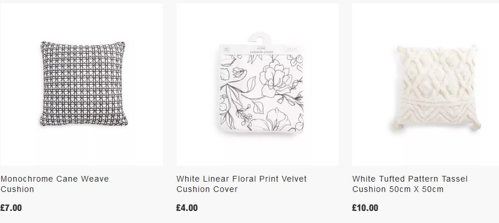Click the bottom-right tassel of the tufted cushion
This screenshot has width=499, height=223.
(476, 126)
